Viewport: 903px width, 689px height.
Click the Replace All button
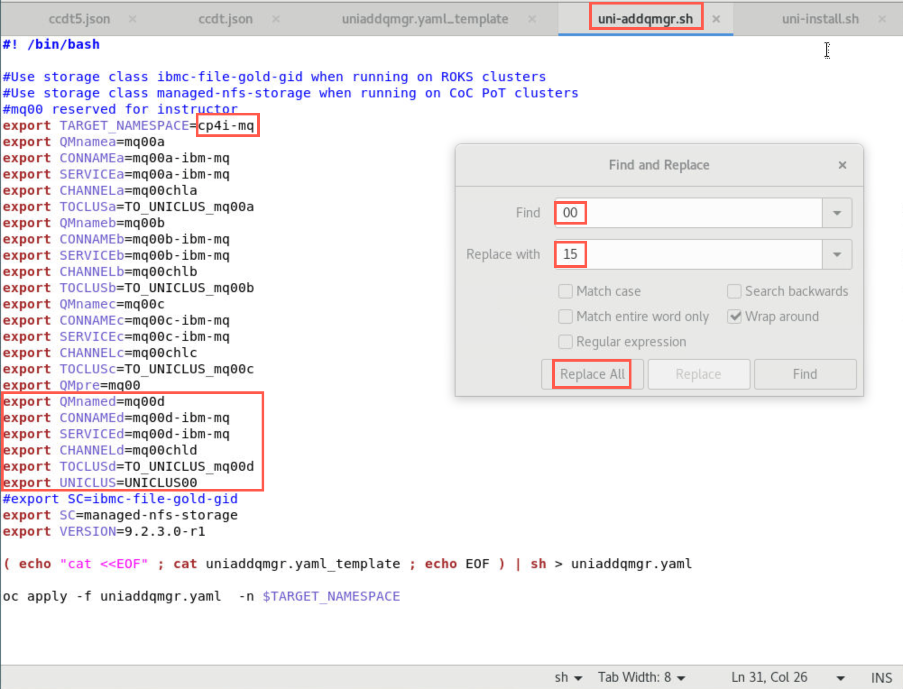point(592,374)
